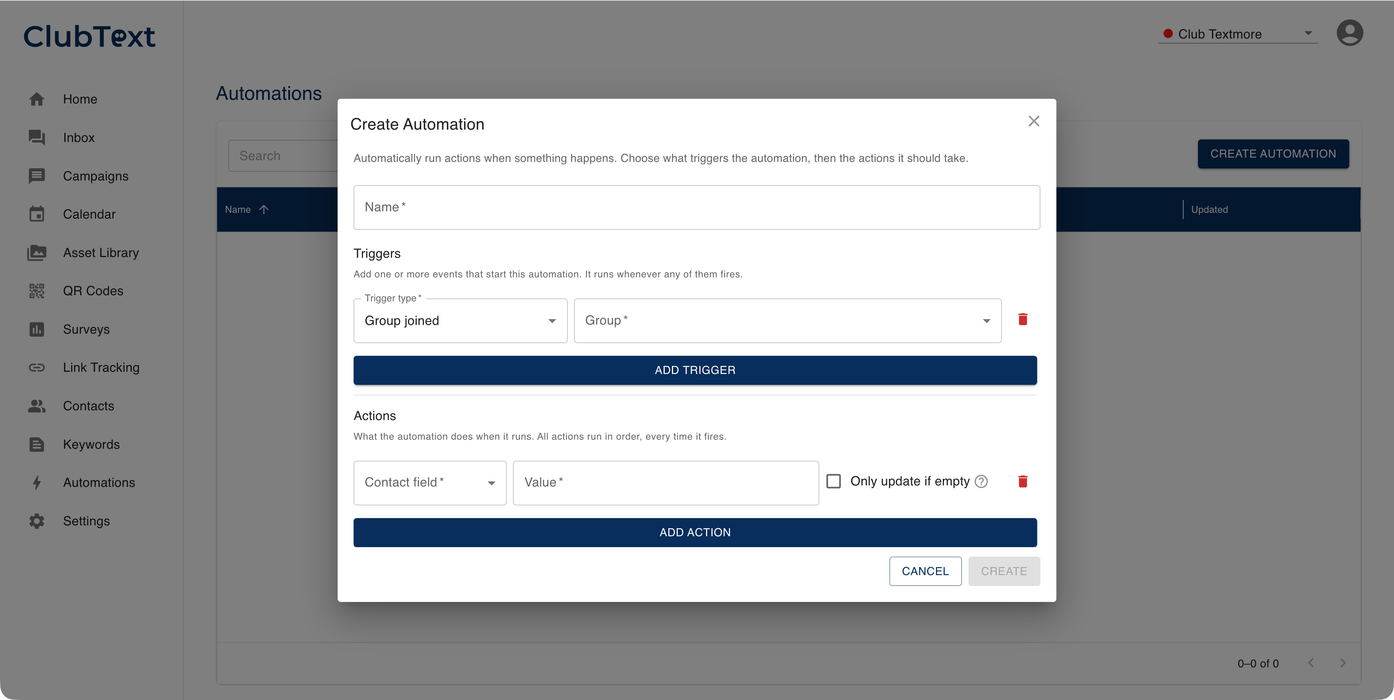
Task: Click the ADD ACTION button
Action: click(x=695, y=533)
